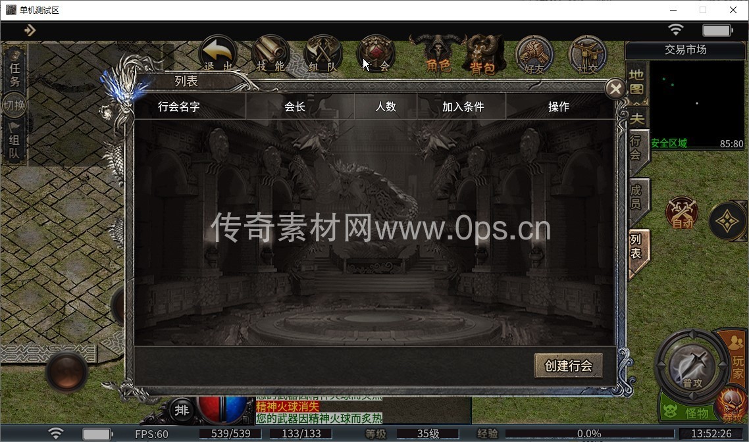Tap the 普攻 normal attack button

(691, 366)
